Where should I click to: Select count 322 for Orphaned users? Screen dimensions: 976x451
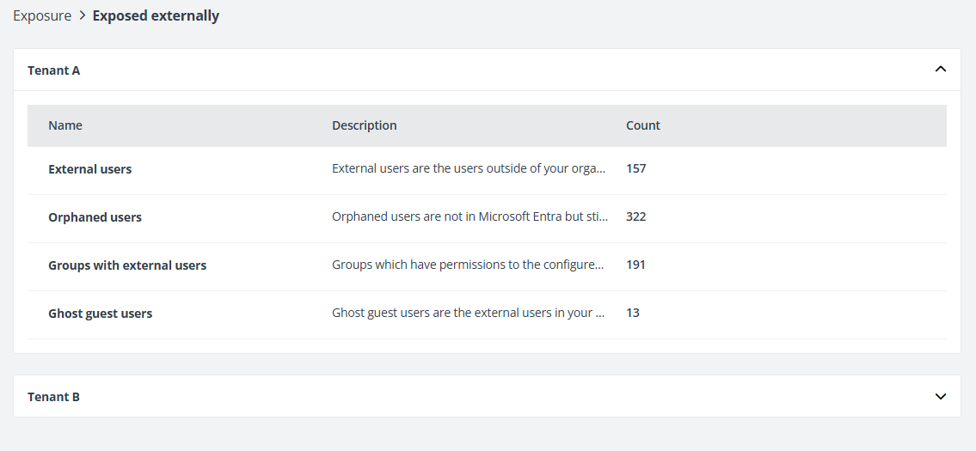point(636,217)
